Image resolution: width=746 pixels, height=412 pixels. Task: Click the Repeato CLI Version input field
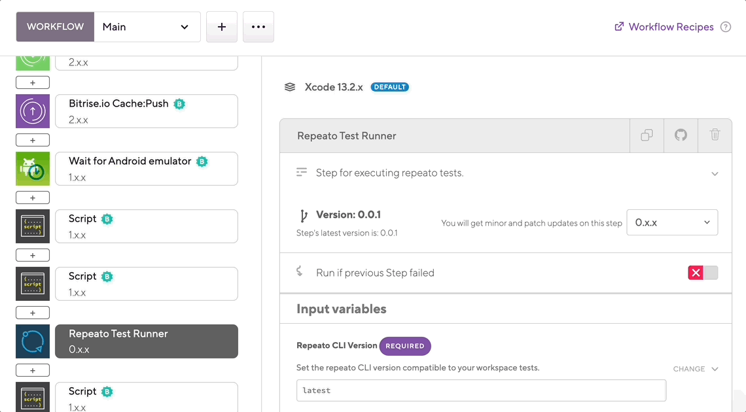(x=481, y=390)
